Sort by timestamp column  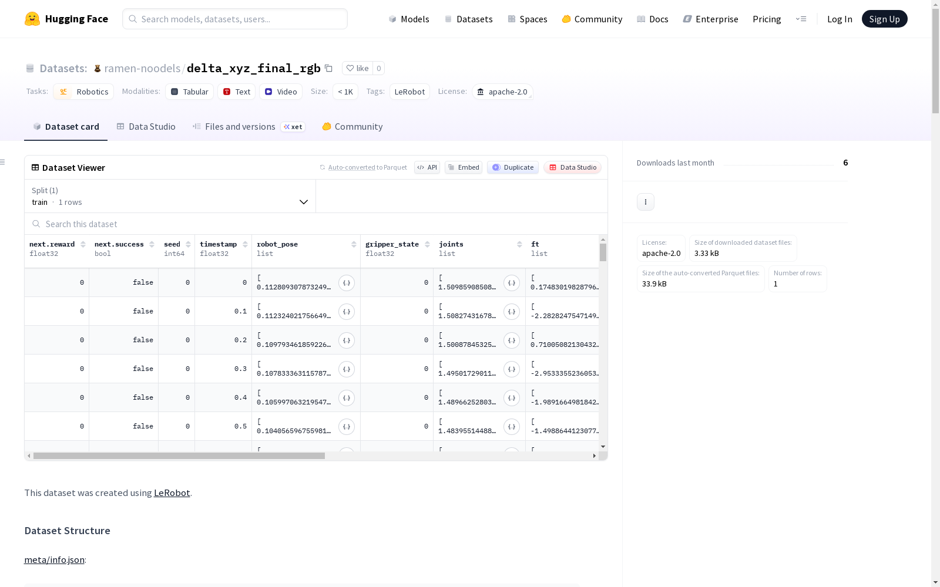tap(245, 244)
